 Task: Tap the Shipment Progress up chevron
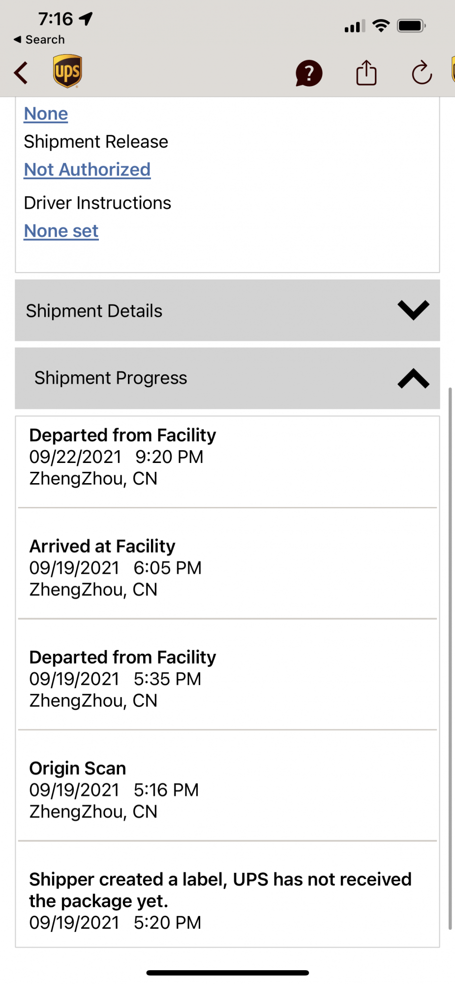click(413, 378)
